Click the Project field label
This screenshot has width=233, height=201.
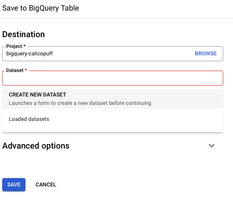(x=14, y=46)
